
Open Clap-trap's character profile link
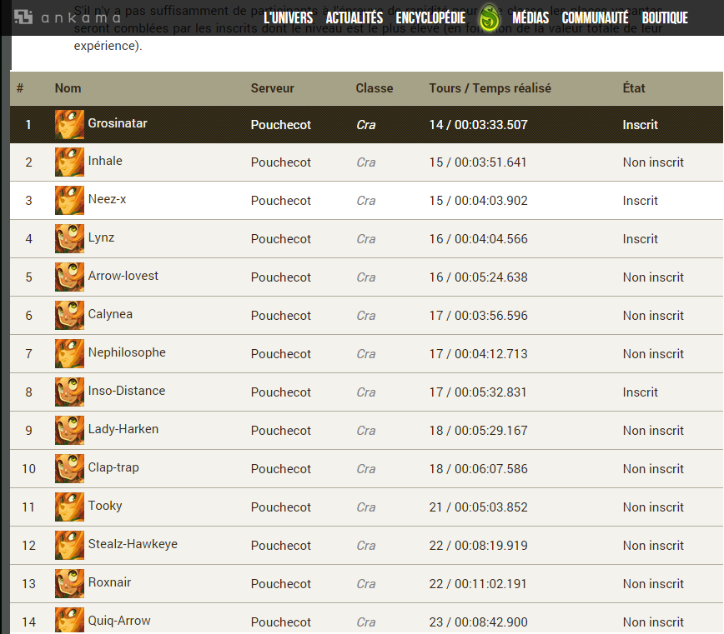tap(113, 467)
